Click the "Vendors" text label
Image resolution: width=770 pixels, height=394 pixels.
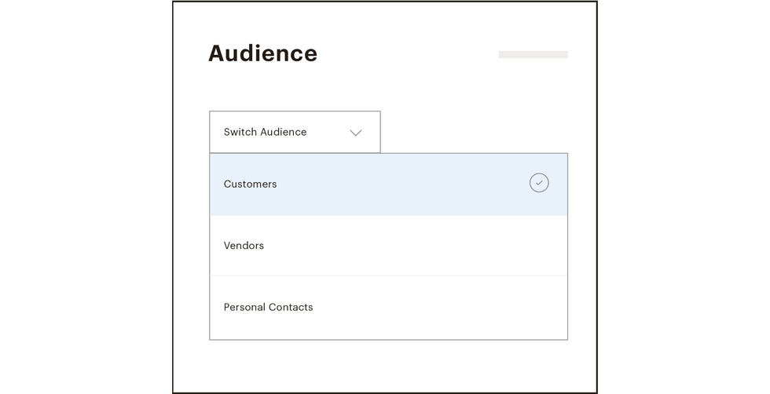click(x=244, y=246)
